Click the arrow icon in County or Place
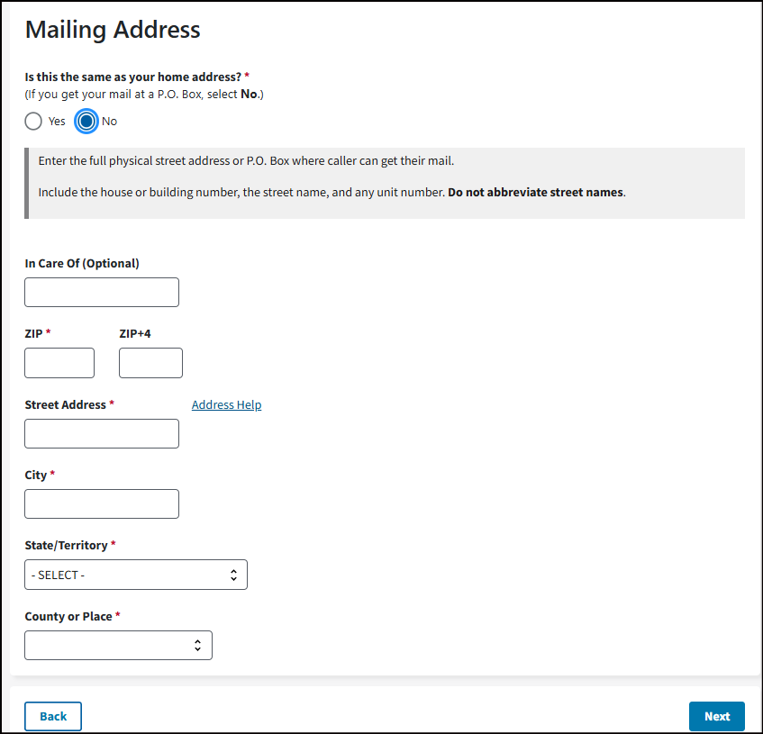The height and width of the screenshot is (734, 763). [198, 645]
